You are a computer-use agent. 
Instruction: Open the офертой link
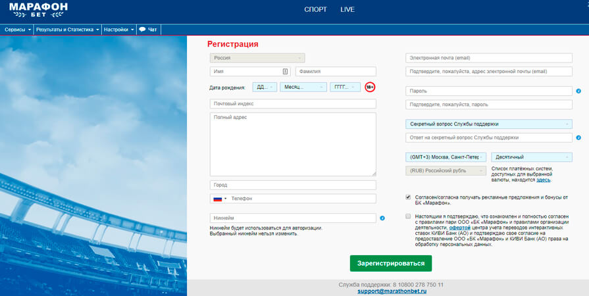click(x=459, y=228)
